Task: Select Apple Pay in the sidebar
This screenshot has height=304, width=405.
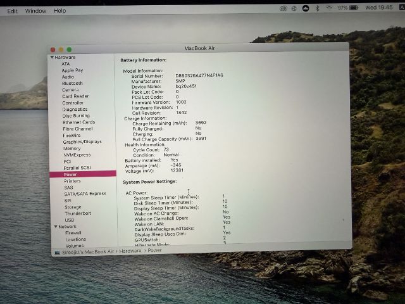Action: (72, 70)
